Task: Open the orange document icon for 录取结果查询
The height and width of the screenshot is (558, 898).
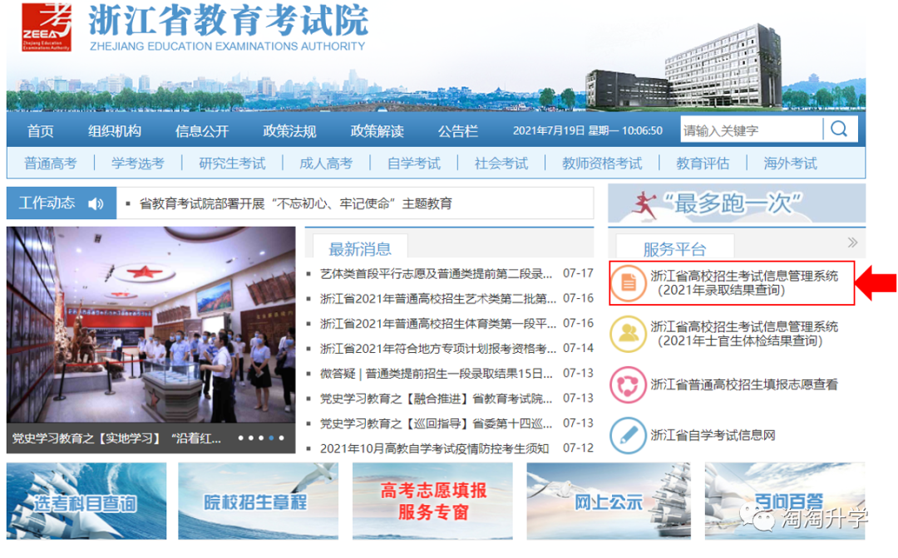Action: coord(629,282)
